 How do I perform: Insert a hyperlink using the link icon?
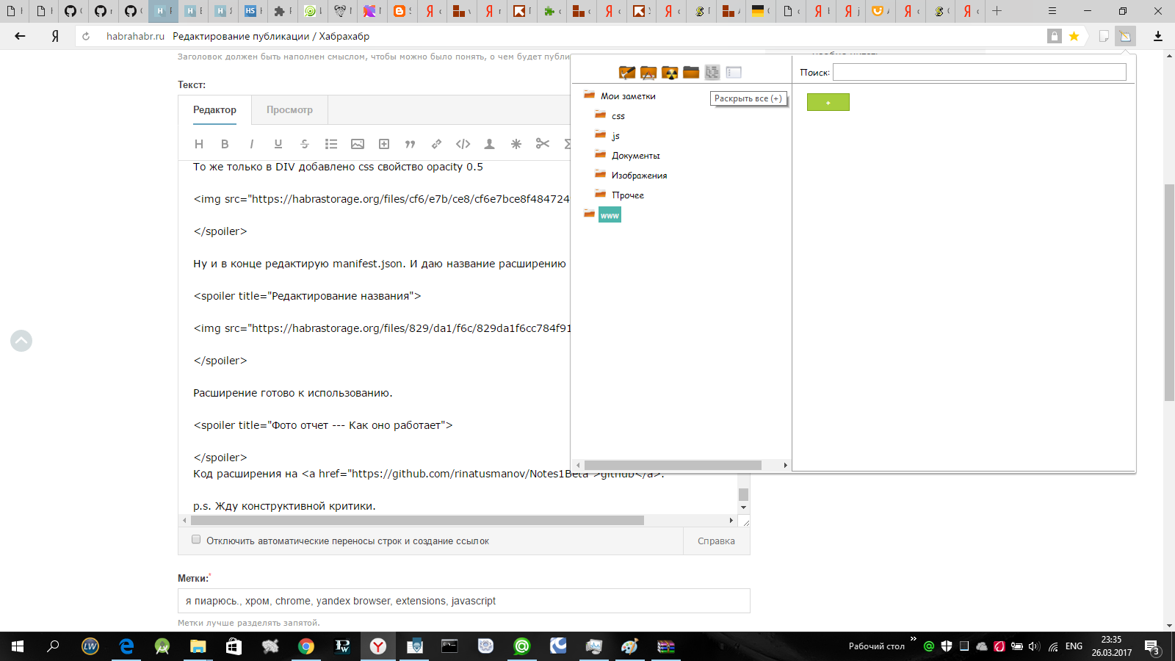[x=437, y=144]
